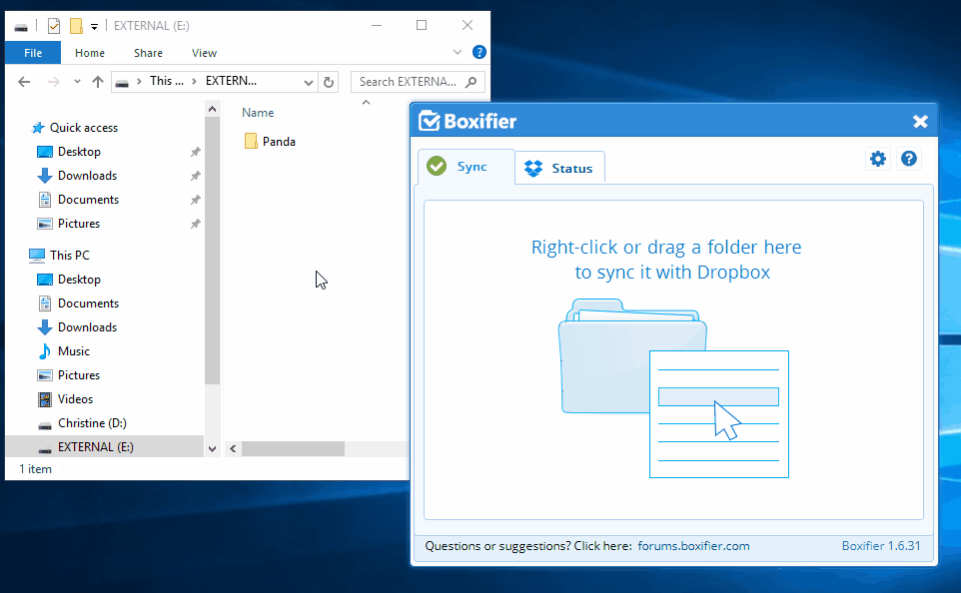The image size is (961, 593).
Task: Go forward in File Explorer
Action: coord(54,82)
